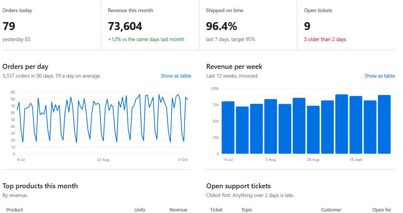This screenshot has width=403, height=213.
Task: Click 'last 7 days, target 95%' text
Action: pyautogui.click(x=230, y=39)
